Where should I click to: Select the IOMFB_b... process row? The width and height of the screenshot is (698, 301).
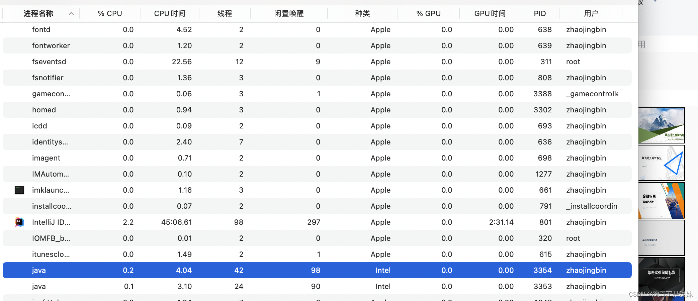(317, 238)
